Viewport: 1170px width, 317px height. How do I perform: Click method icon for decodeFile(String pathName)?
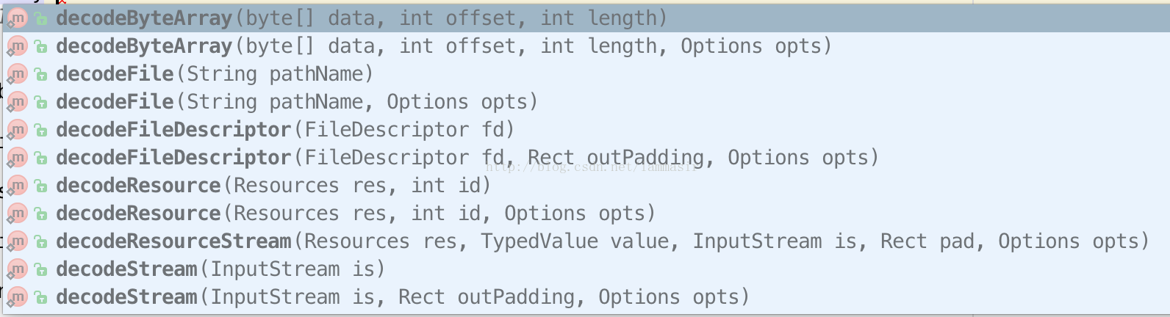pyautogui.click(x=17, y=73)
